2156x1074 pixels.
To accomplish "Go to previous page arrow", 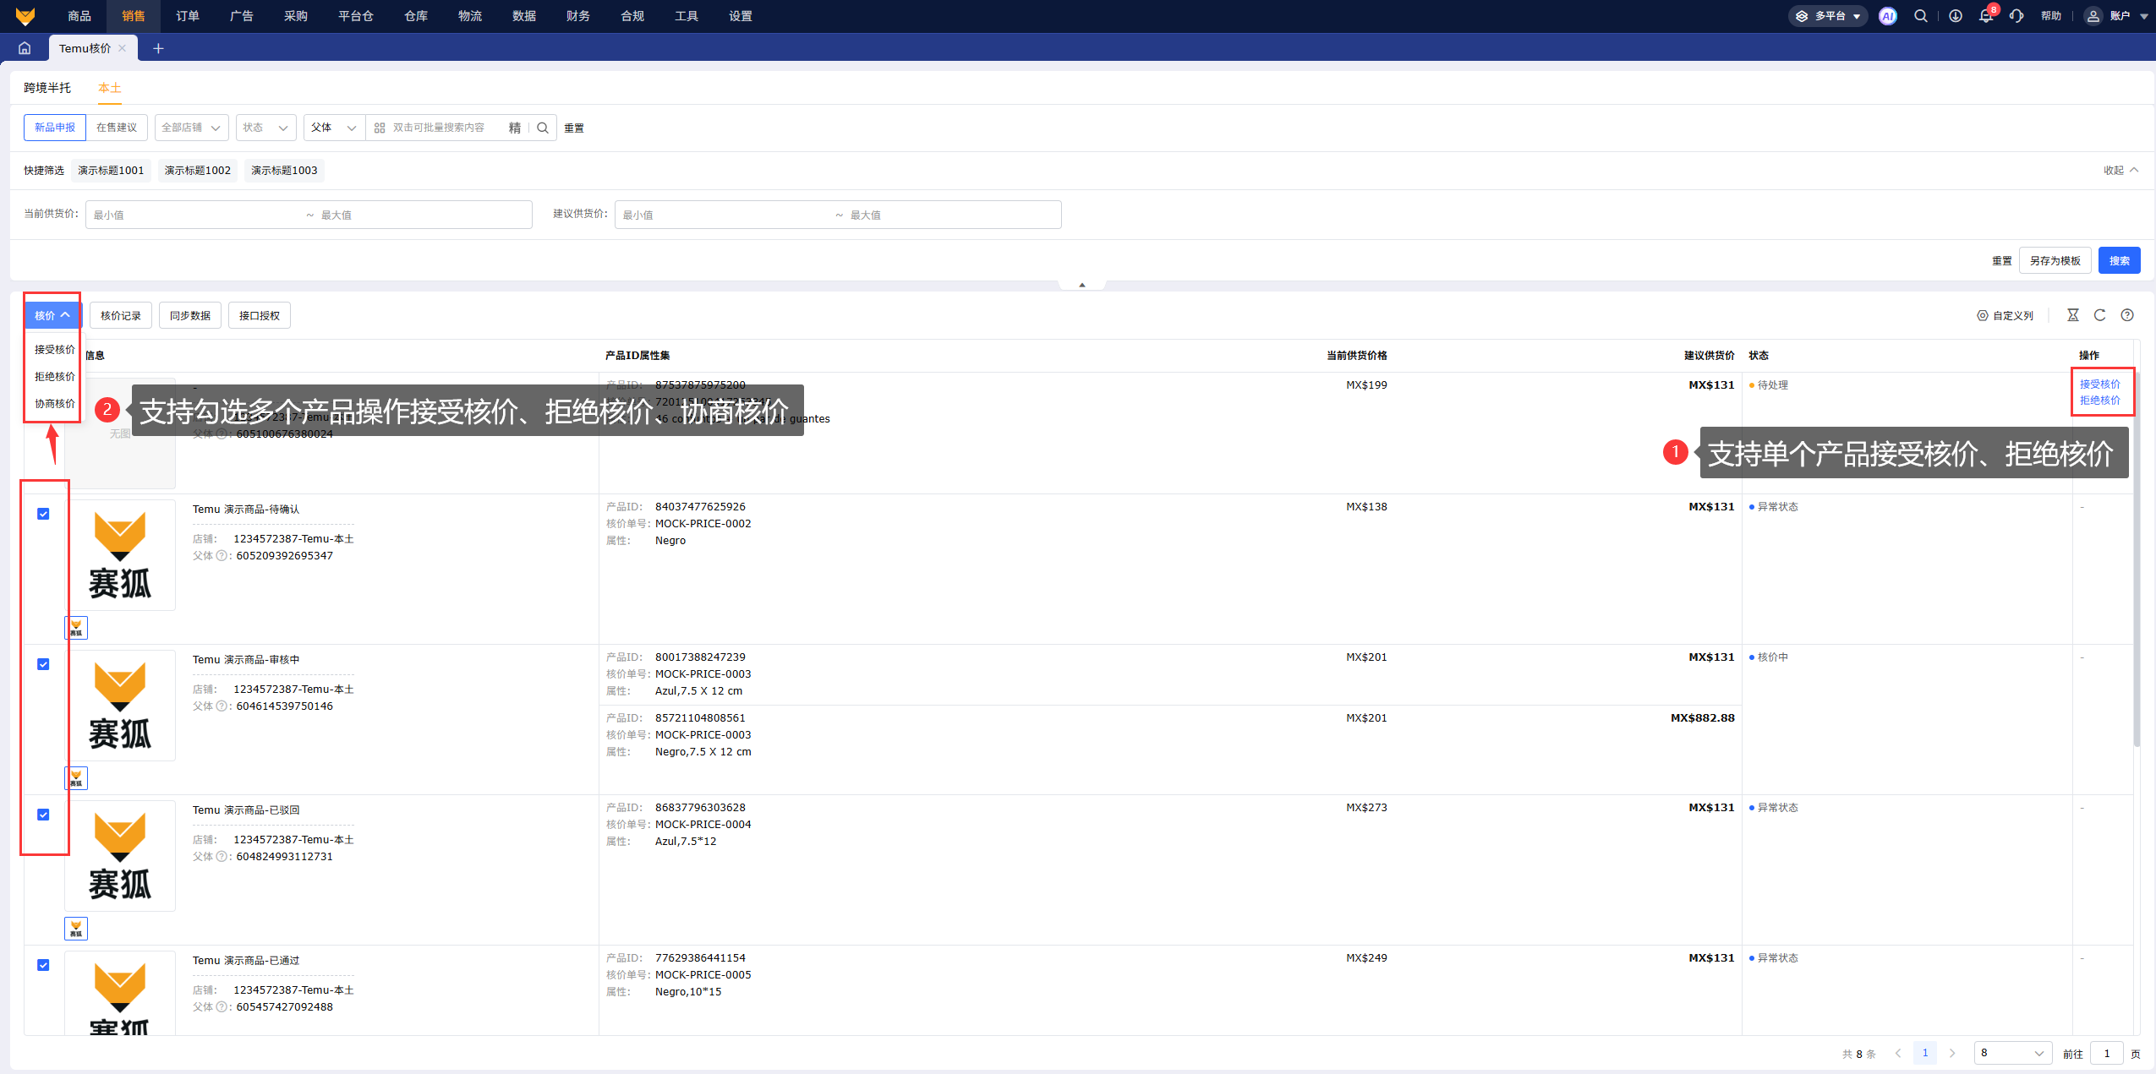I will click(1898, 1053).
